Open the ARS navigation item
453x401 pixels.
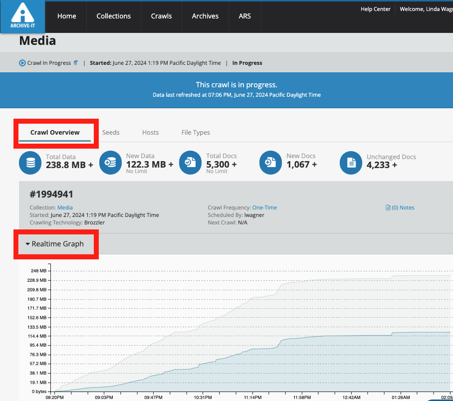(245, 16)
